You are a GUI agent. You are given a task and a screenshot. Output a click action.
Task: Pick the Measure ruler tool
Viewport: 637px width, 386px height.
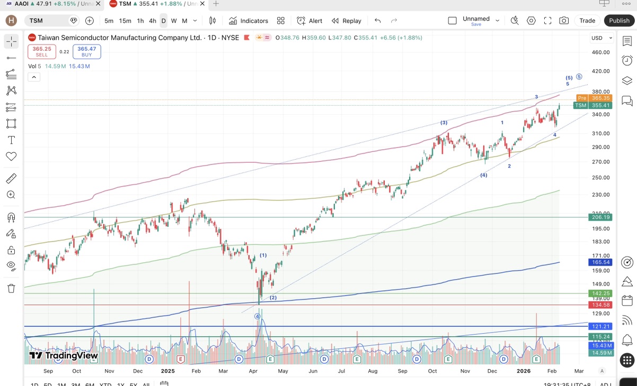[x=11, y=179]
